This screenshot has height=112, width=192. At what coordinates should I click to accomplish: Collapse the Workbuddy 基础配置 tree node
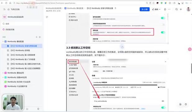[3, 41]
